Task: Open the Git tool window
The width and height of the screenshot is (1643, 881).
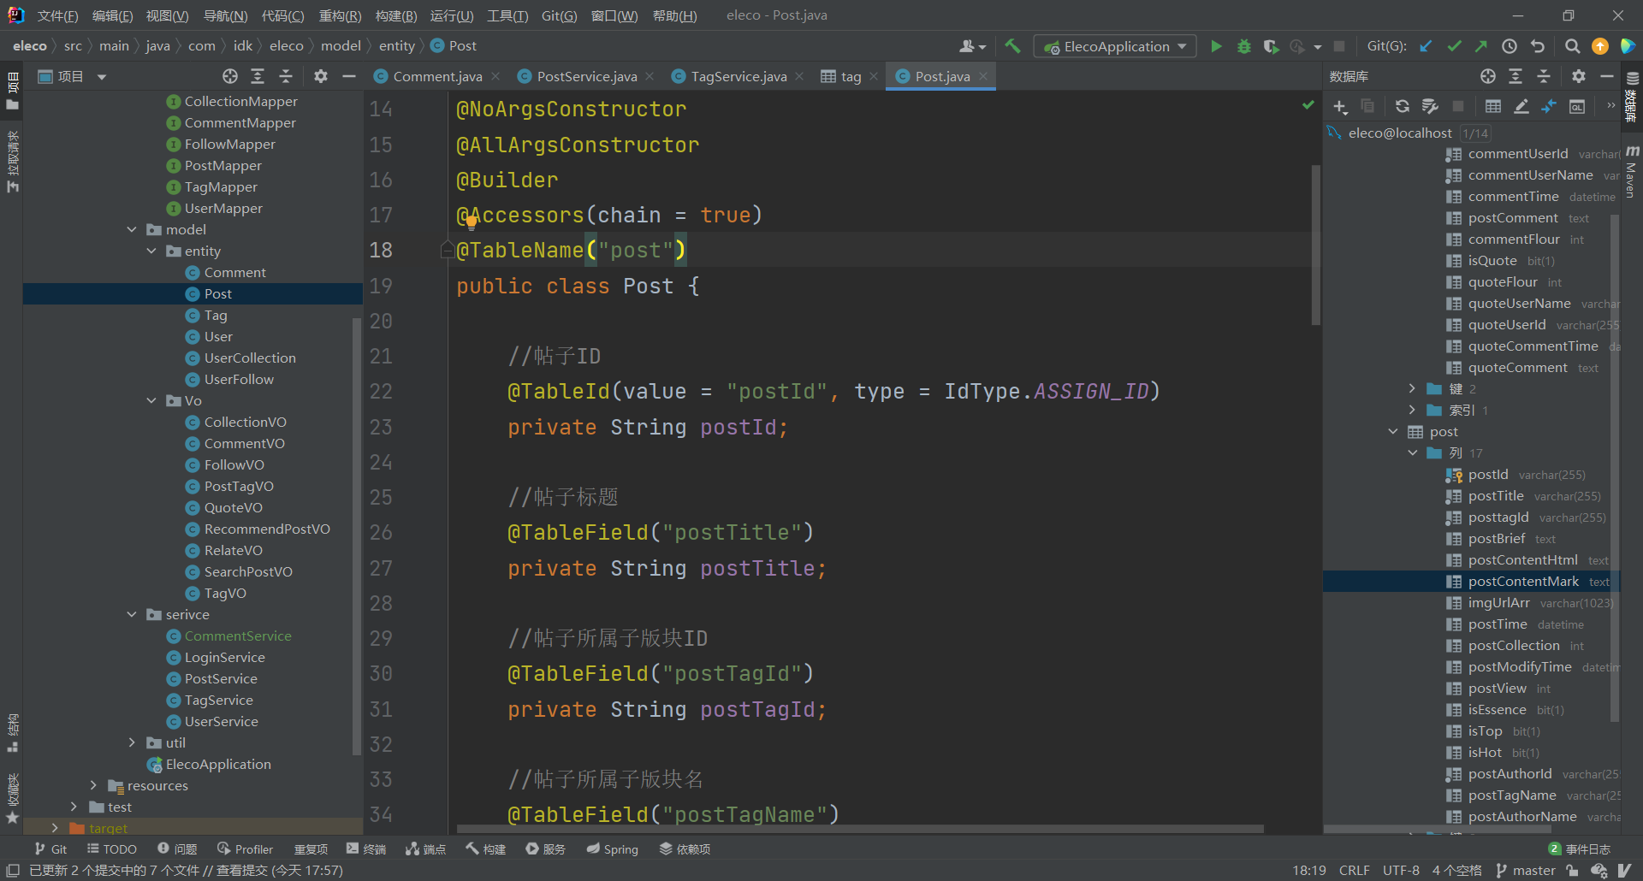Action: click(x=50, y=848)
